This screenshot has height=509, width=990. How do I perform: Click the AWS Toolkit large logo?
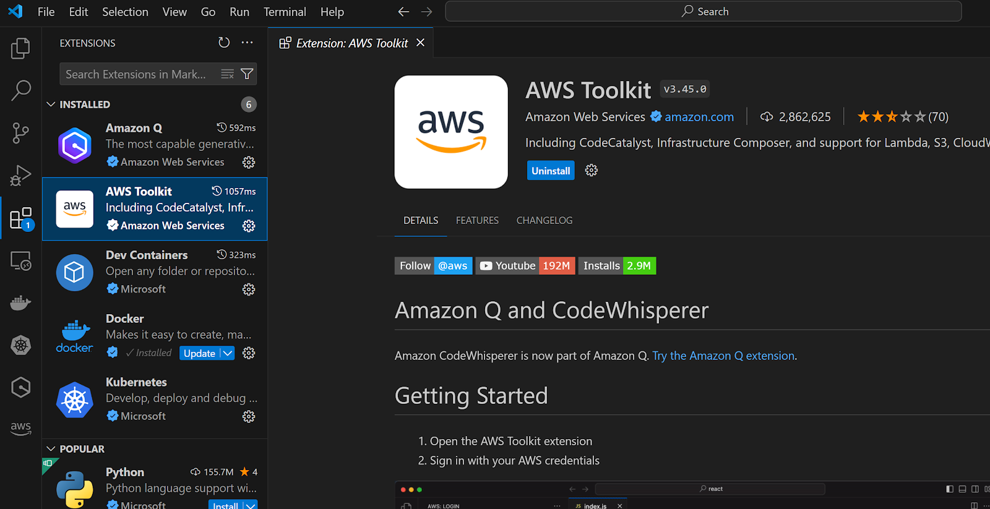tap(451, 132)
